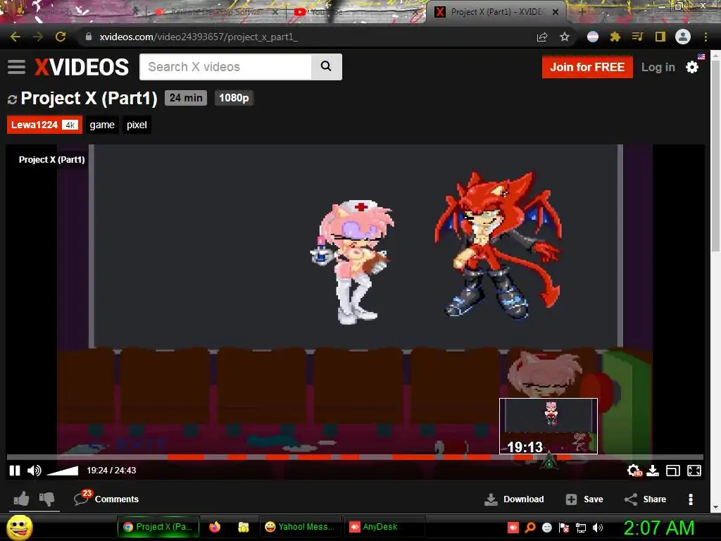
Task: Switch player to theater mode icon
Action: coord(672,470)
